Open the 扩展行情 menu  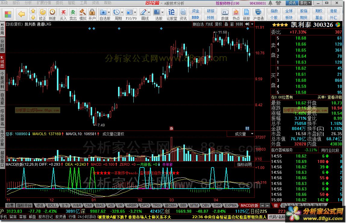click(44, 3)
